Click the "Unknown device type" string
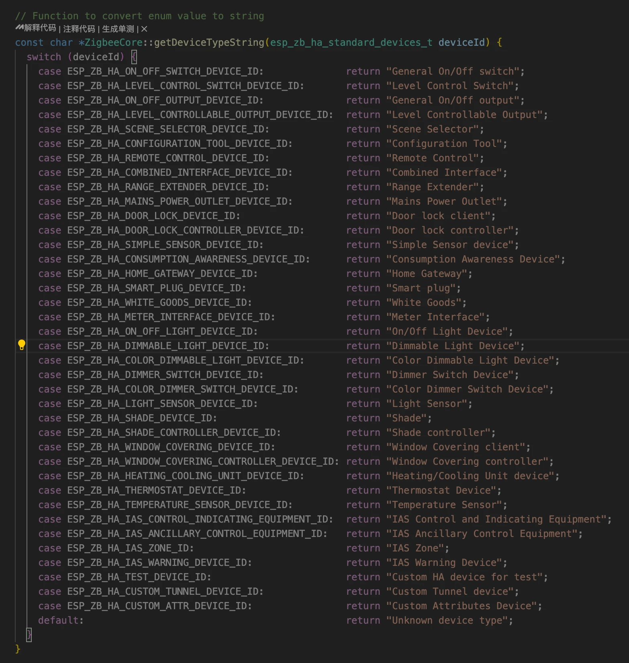Image resolution: width=629 pixels, height=663 pixels. click(449, 620)
